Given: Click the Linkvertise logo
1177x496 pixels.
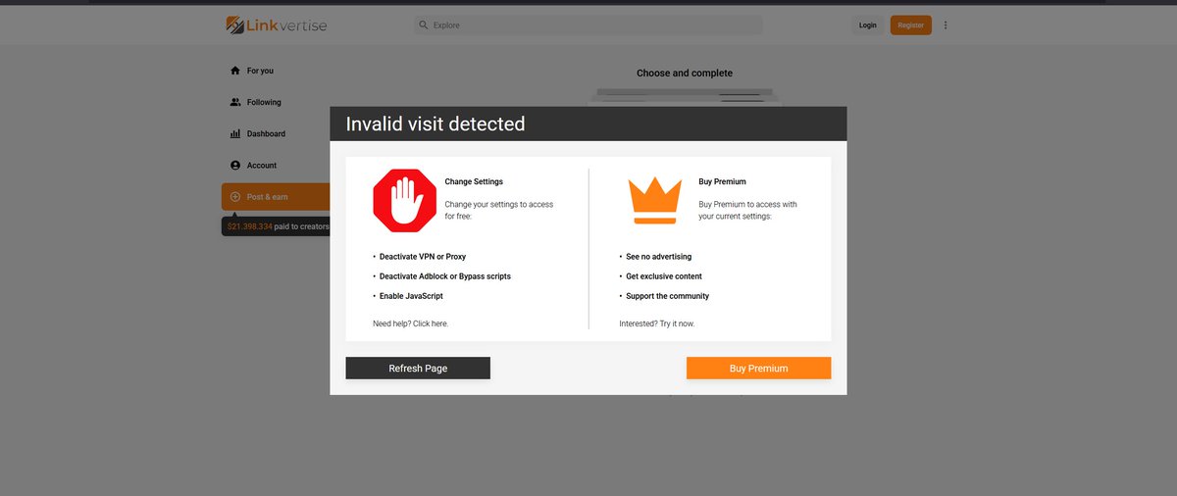Looking at the screenshot, I should (x=276, y=25).
